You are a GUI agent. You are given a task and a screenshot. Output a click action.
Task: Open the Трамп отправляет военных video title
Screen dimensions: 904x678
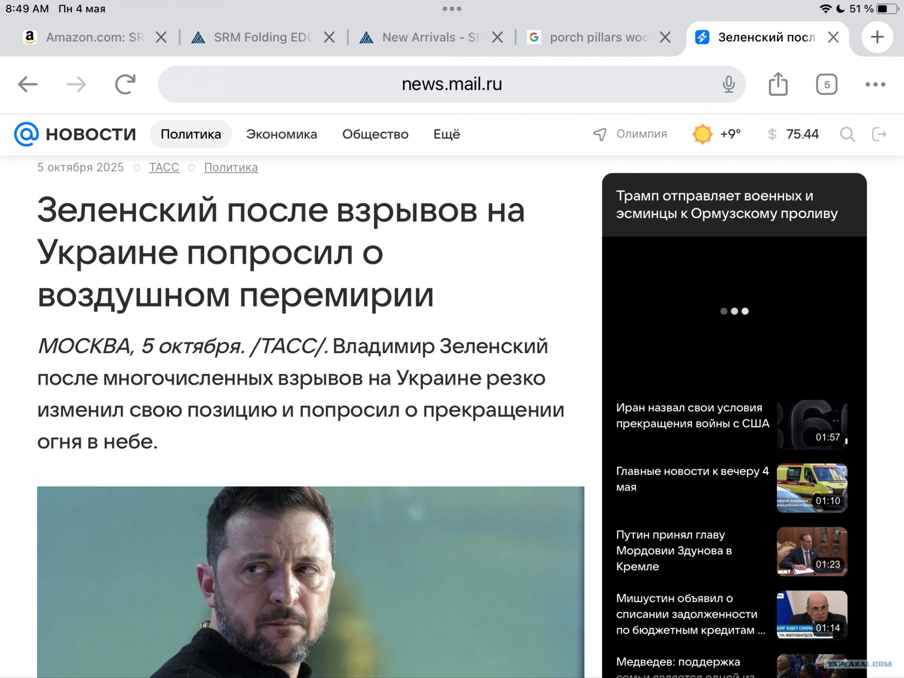727,204
